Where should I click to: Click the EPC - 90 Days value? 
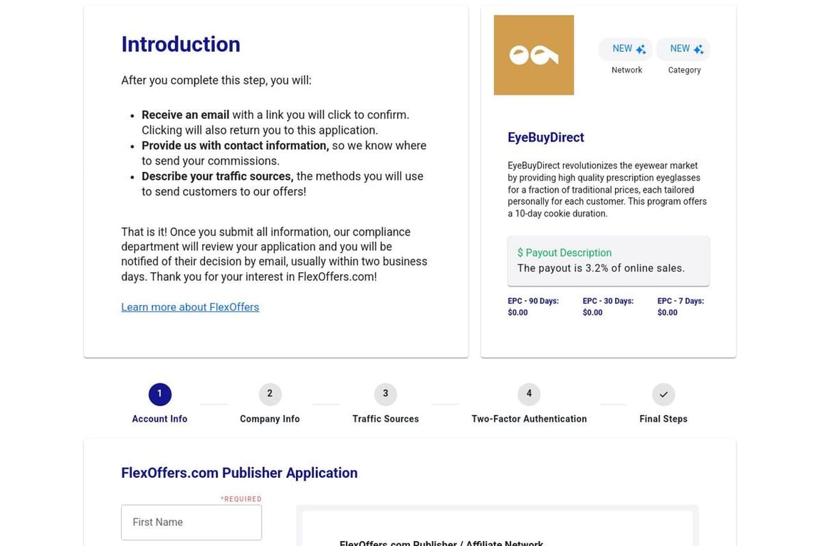coord(517,313)
